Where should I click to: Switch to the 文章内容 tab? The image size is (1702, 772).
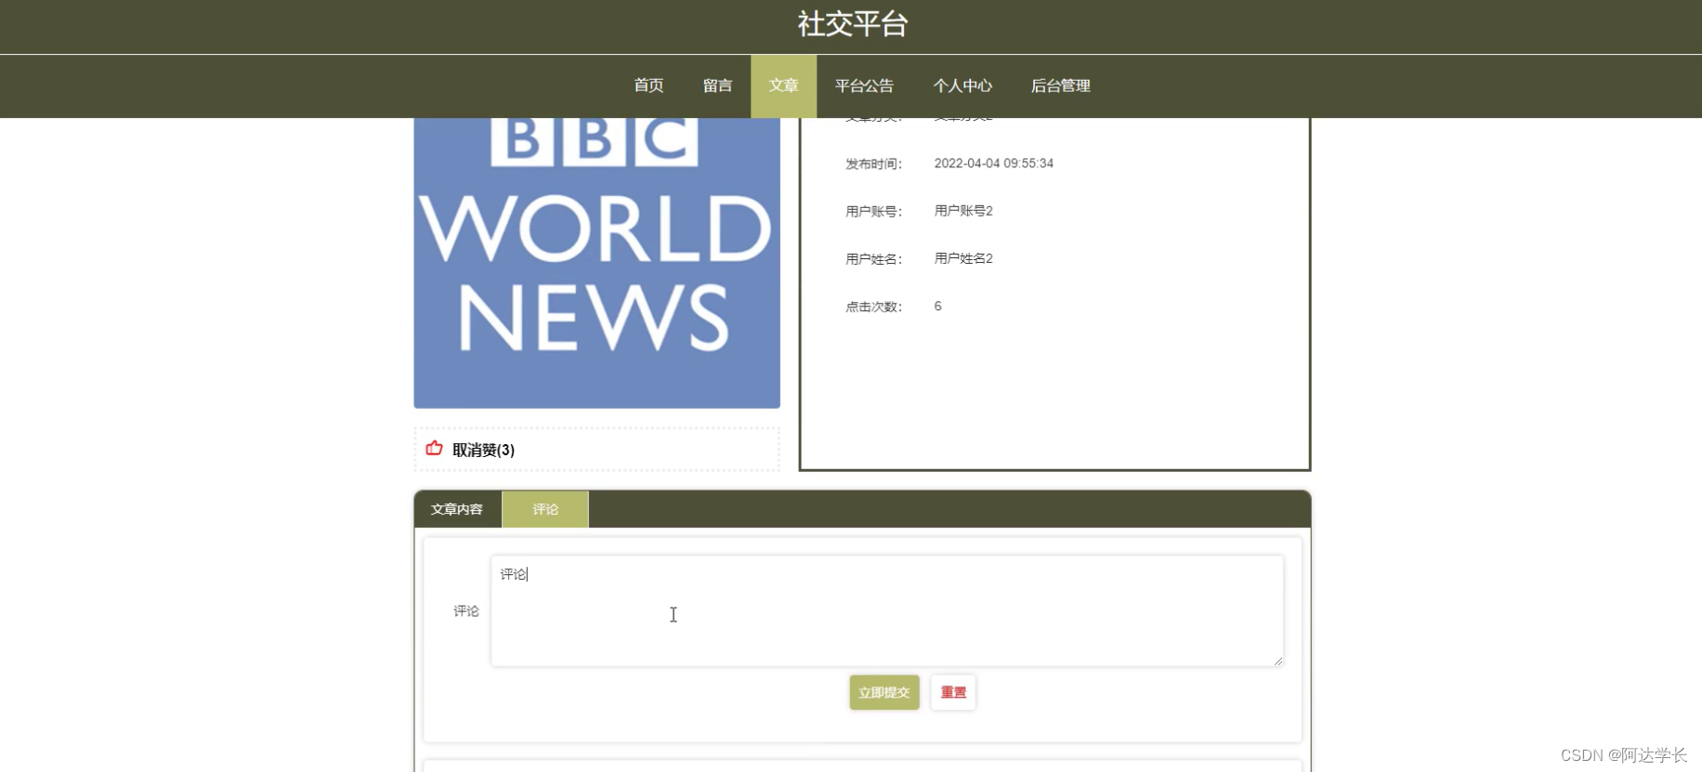point(457,509)
